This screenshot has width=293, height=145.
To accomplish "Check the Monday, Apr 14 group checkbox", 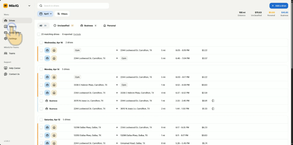I will pyautogui.click(x=41, y=69).
